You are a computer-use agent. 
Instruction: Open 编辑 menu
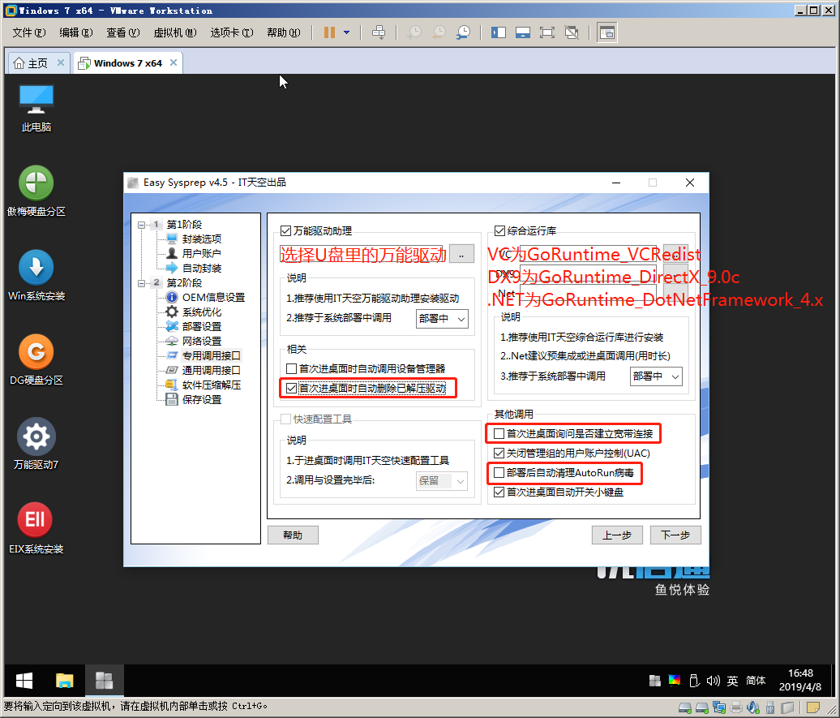(76, 32)
